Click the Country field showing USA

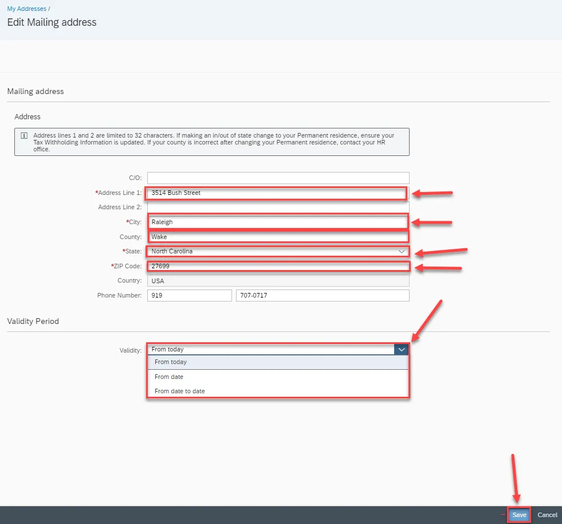point(278,281)
